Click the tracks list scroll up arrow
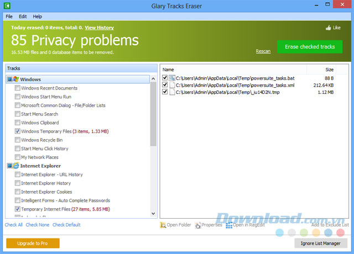This screenshot has width=354, height=254. click(x=153, y=78)
